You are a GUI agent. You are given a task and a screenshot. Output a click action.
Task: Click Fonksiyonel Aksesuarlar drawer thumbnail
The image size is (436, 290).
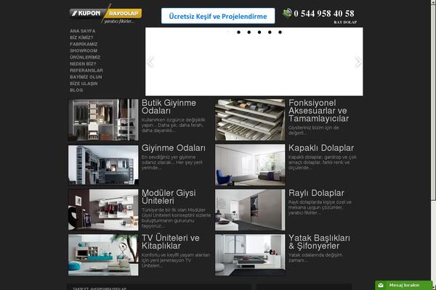250,120
